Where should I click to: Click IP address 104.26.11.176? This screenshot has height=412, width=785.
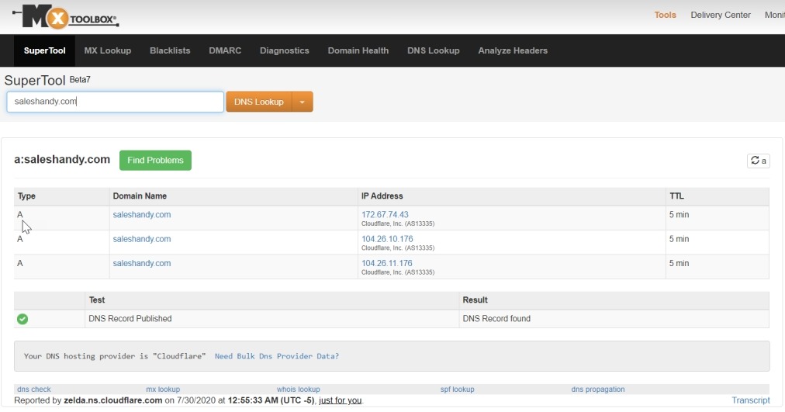387,263
